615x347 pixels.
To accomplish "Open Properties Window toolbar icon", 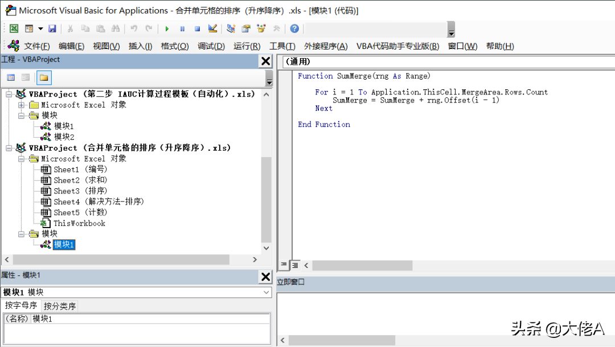I will pos(246,28).
